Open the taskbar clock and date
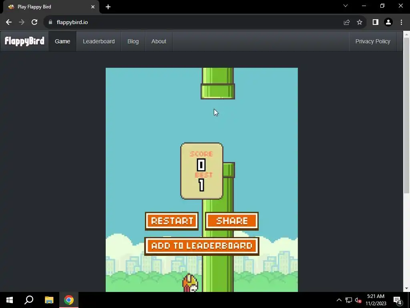Viewport: 410px width, 308px height. pyautogui.click(x=376, y=300)
